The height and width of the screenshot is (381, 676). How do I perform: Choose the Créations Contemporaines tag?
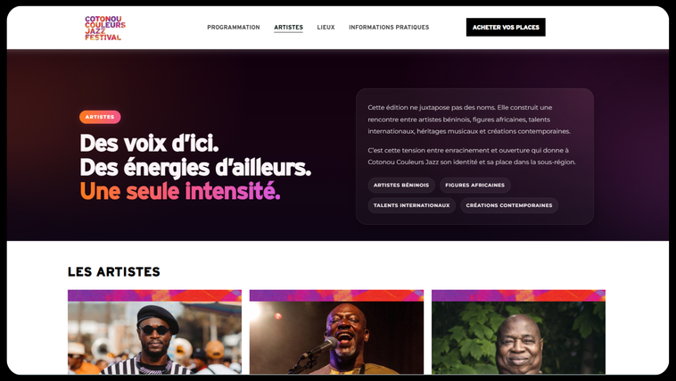pos(508,205)
